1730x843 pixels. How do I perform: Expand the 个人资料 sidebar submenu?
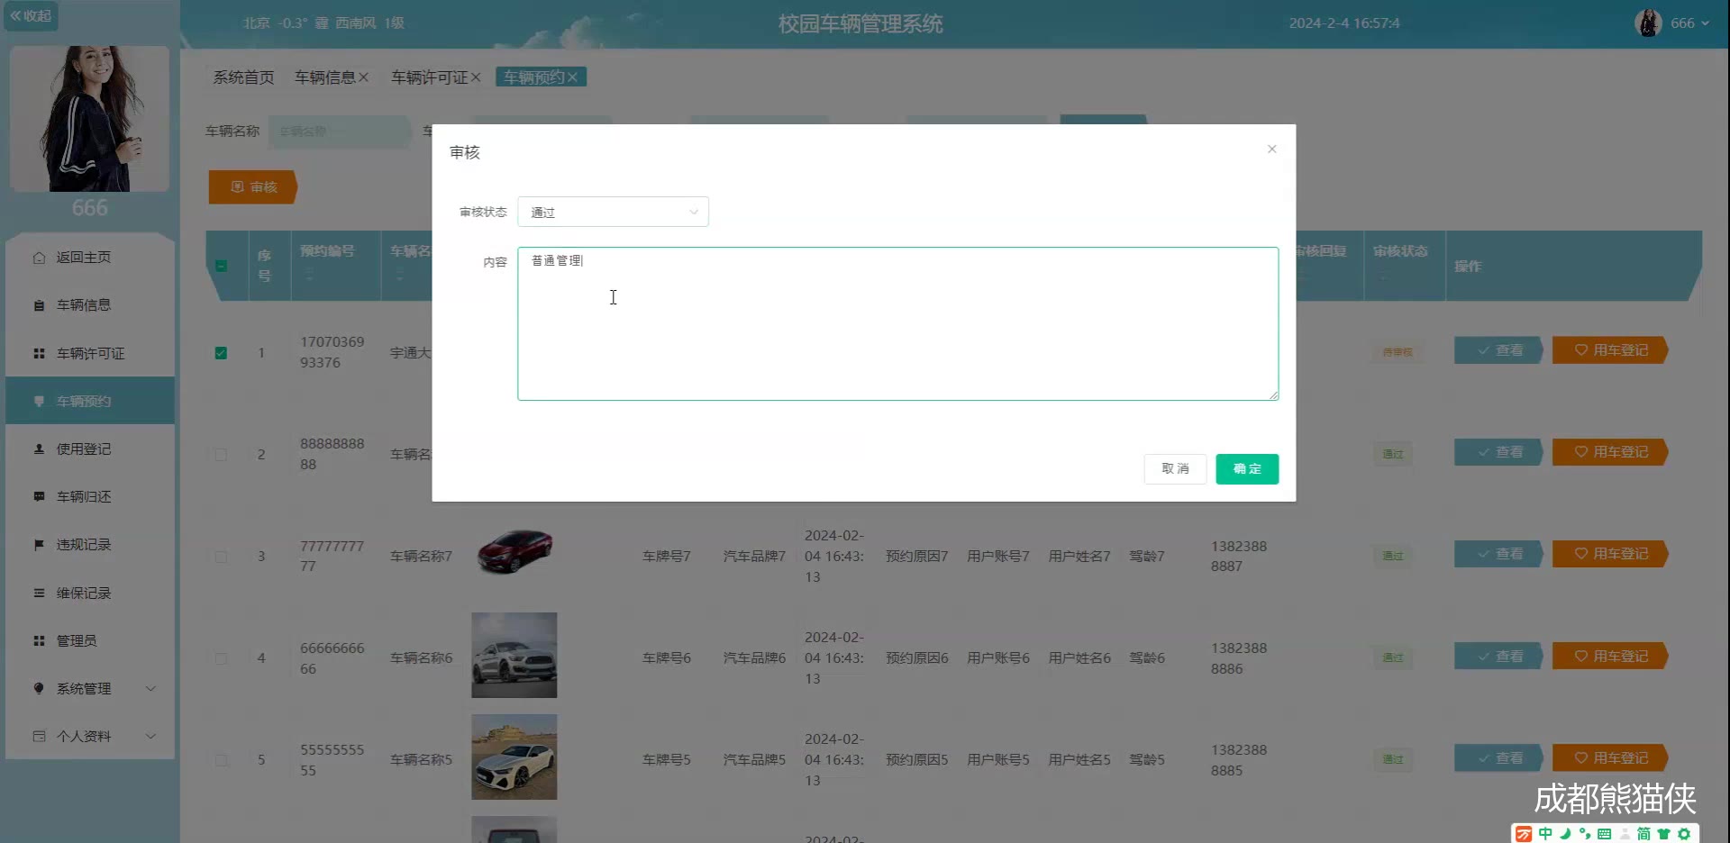pos(90,736)
